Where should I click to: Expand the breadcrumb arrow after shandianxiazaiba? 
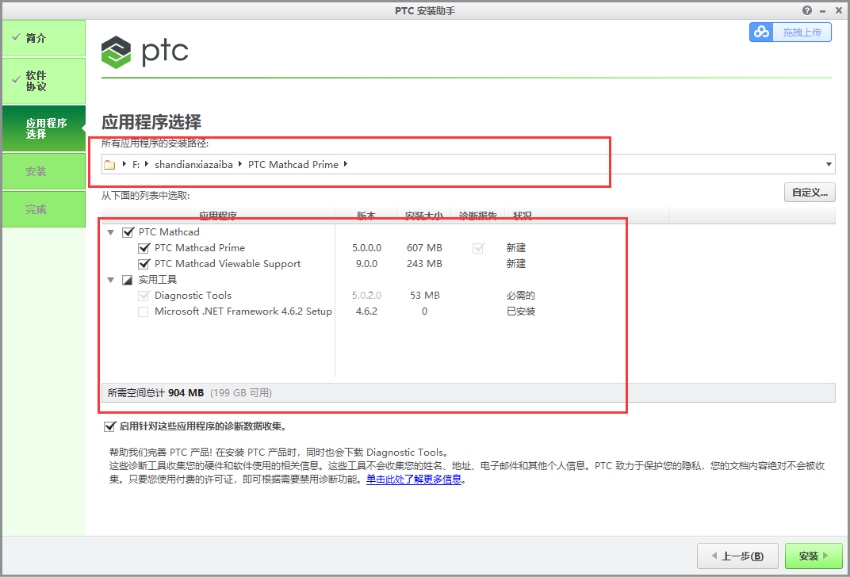click(240, 164)
